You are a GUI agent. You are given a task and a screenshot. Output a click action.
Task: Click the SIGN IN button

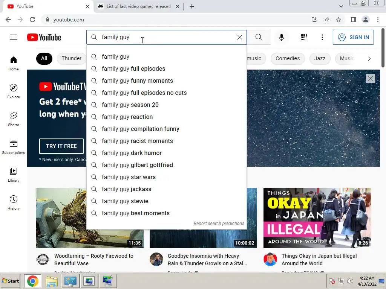coord(353,37)
